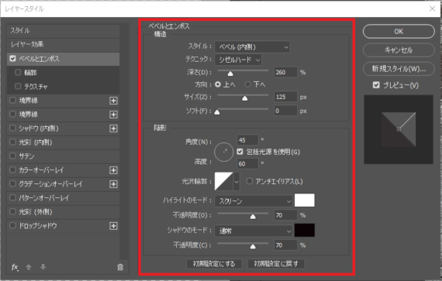The height and width of the screenshot is (281, 442).
Task: Click the white highlight color swatch
Action: tap(305, 200)
